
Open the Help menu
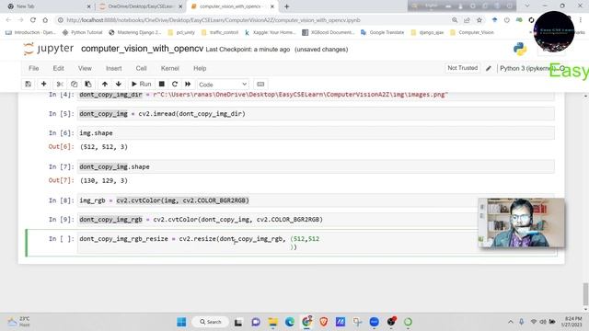[200, 68]
